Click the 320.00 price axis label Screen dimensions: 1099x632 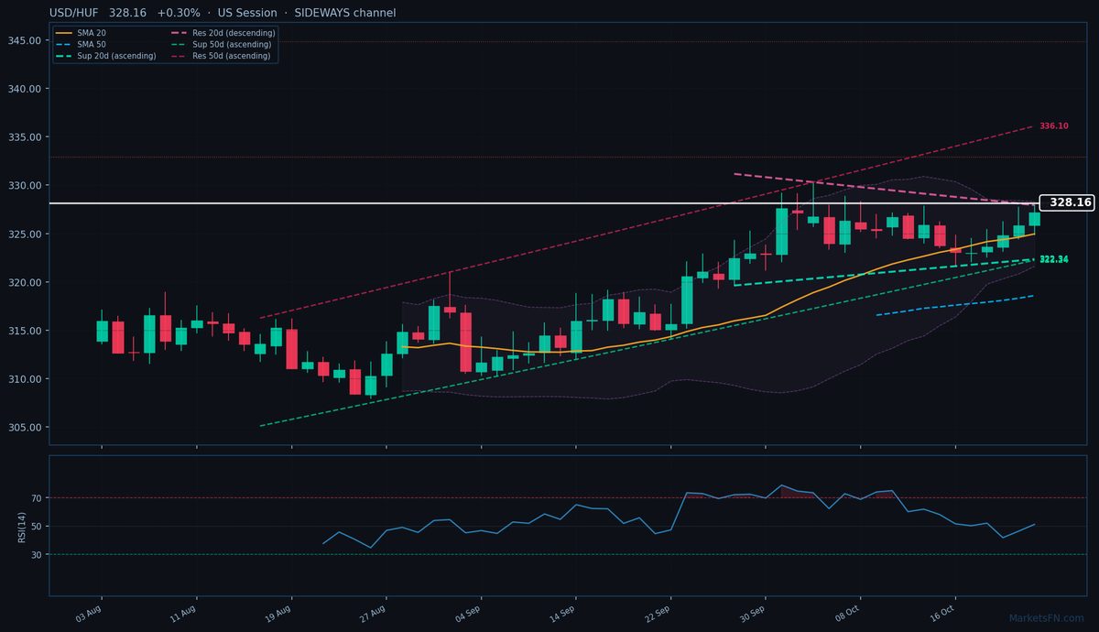pos(25,282)
